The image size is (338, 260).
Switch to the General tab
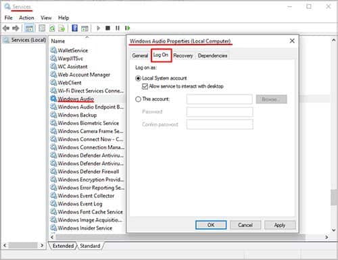click(140, 55)
